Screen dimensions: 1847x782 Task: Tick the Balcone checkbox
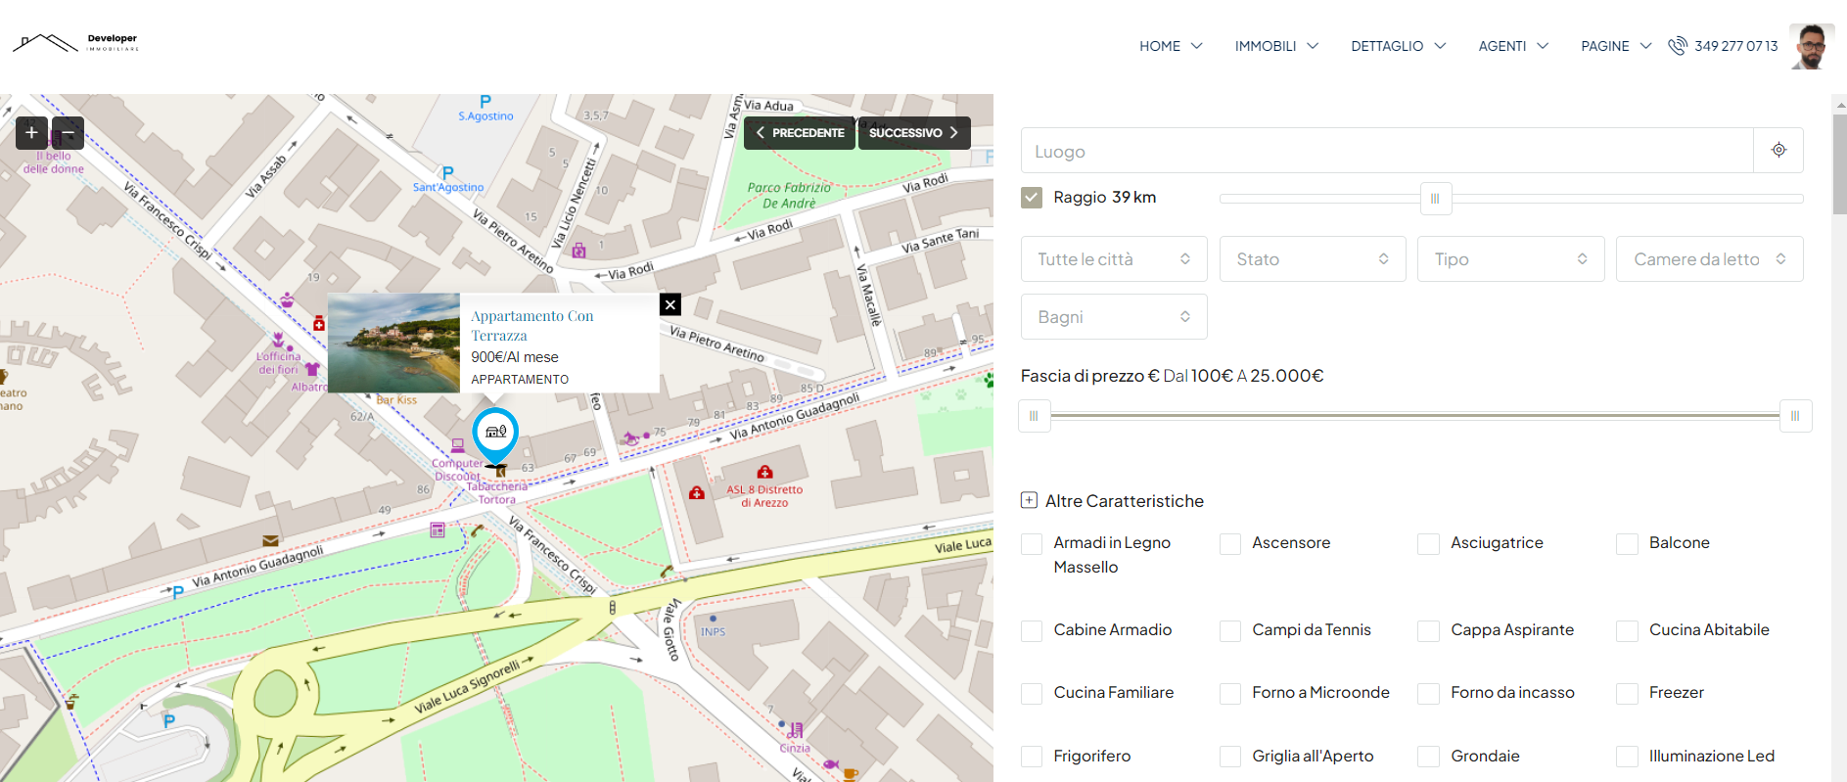1627,544
